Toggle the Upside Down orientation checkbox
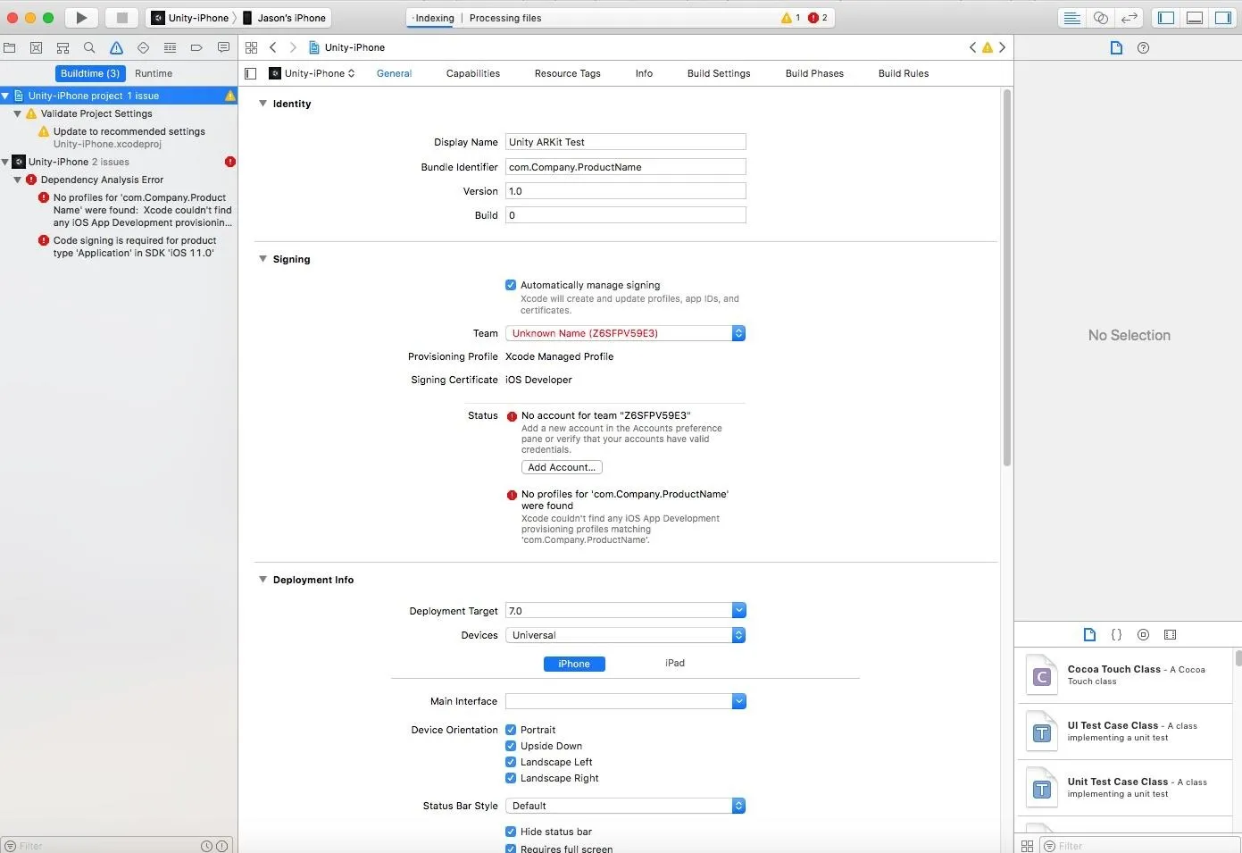This screenshot has width=1242, height=853. (x=511, y=746)
